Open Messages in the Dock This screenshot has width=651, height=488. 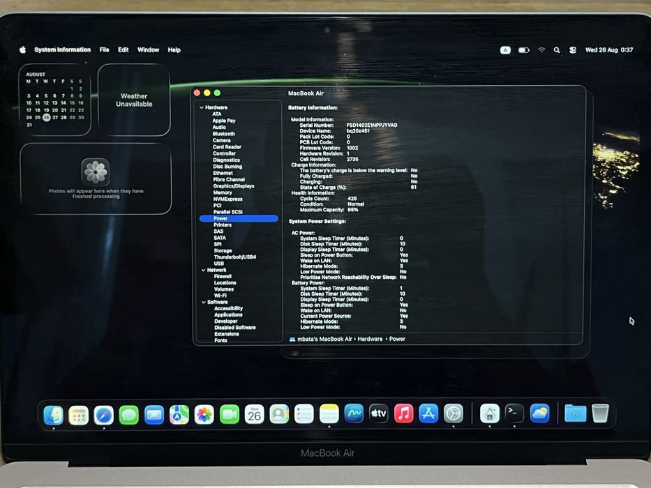point(128,415)
